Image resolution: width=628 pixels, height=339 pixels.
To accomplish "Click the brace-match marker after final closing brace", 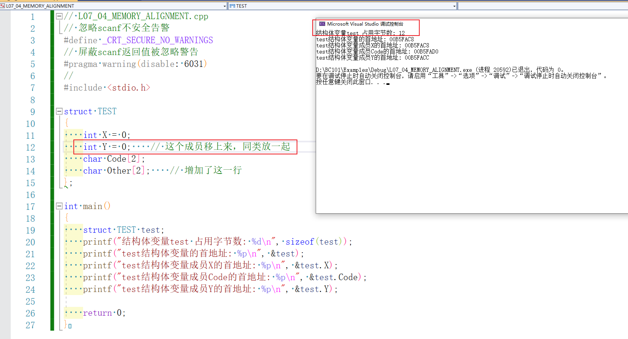I will [70, 326].
